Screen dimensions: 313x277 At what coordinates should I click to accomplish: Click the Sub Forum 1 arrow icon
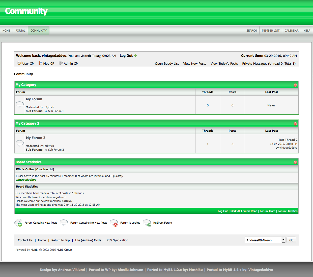coord(46,111)
